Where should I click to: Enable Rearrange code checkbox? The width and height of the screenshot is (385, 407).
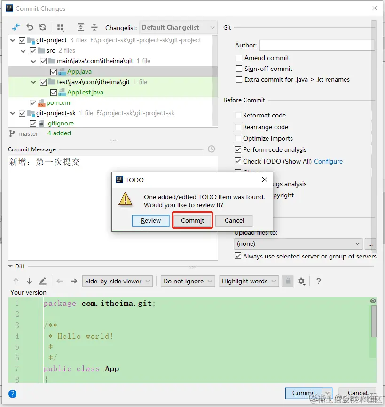pyautogui.click(x=238, y=127)
